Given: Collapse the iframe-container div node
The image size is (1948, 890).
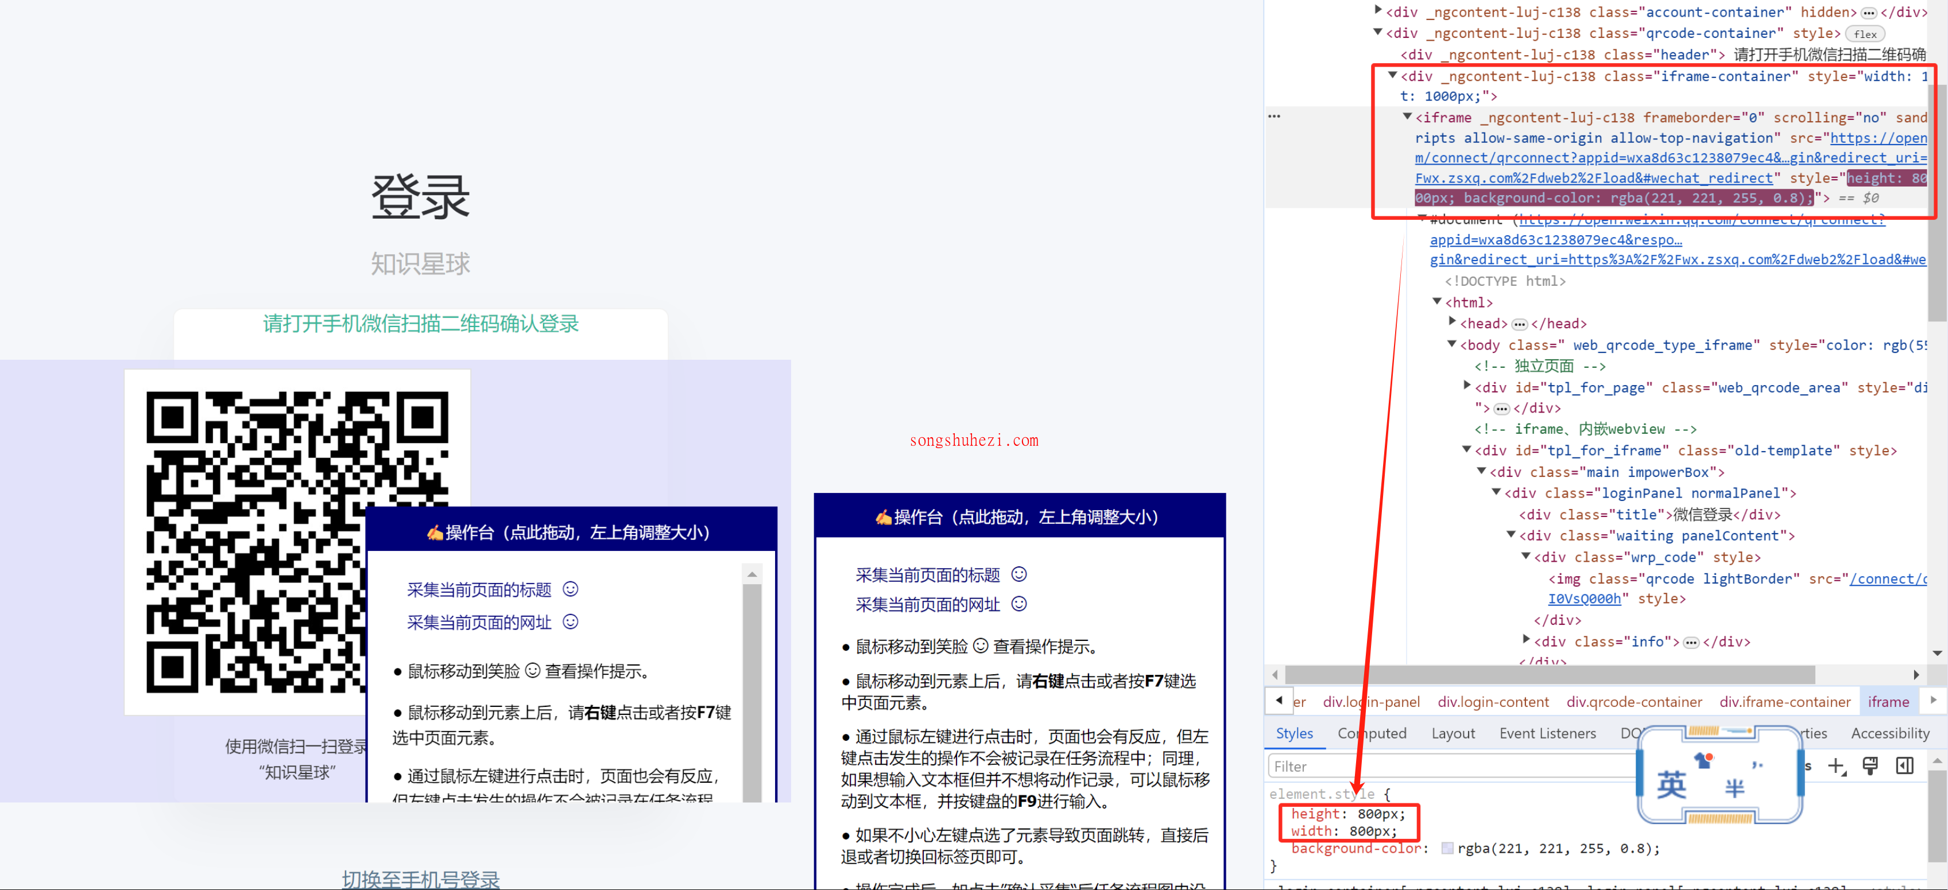Looking at the screenshot, I should pyautogui.click(x=1392, y=75).
